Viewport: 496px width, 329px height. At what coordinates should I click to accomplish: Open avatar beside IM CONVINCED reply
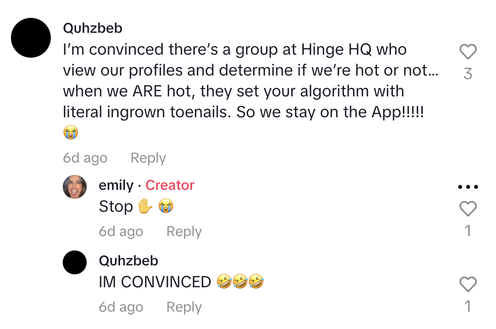[75, 262]
